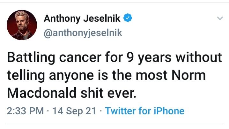The width and height of the screenshot is (229, 129).
Task: Click the display name Anthony Jeselnik
Action: (x=82, y=19)
